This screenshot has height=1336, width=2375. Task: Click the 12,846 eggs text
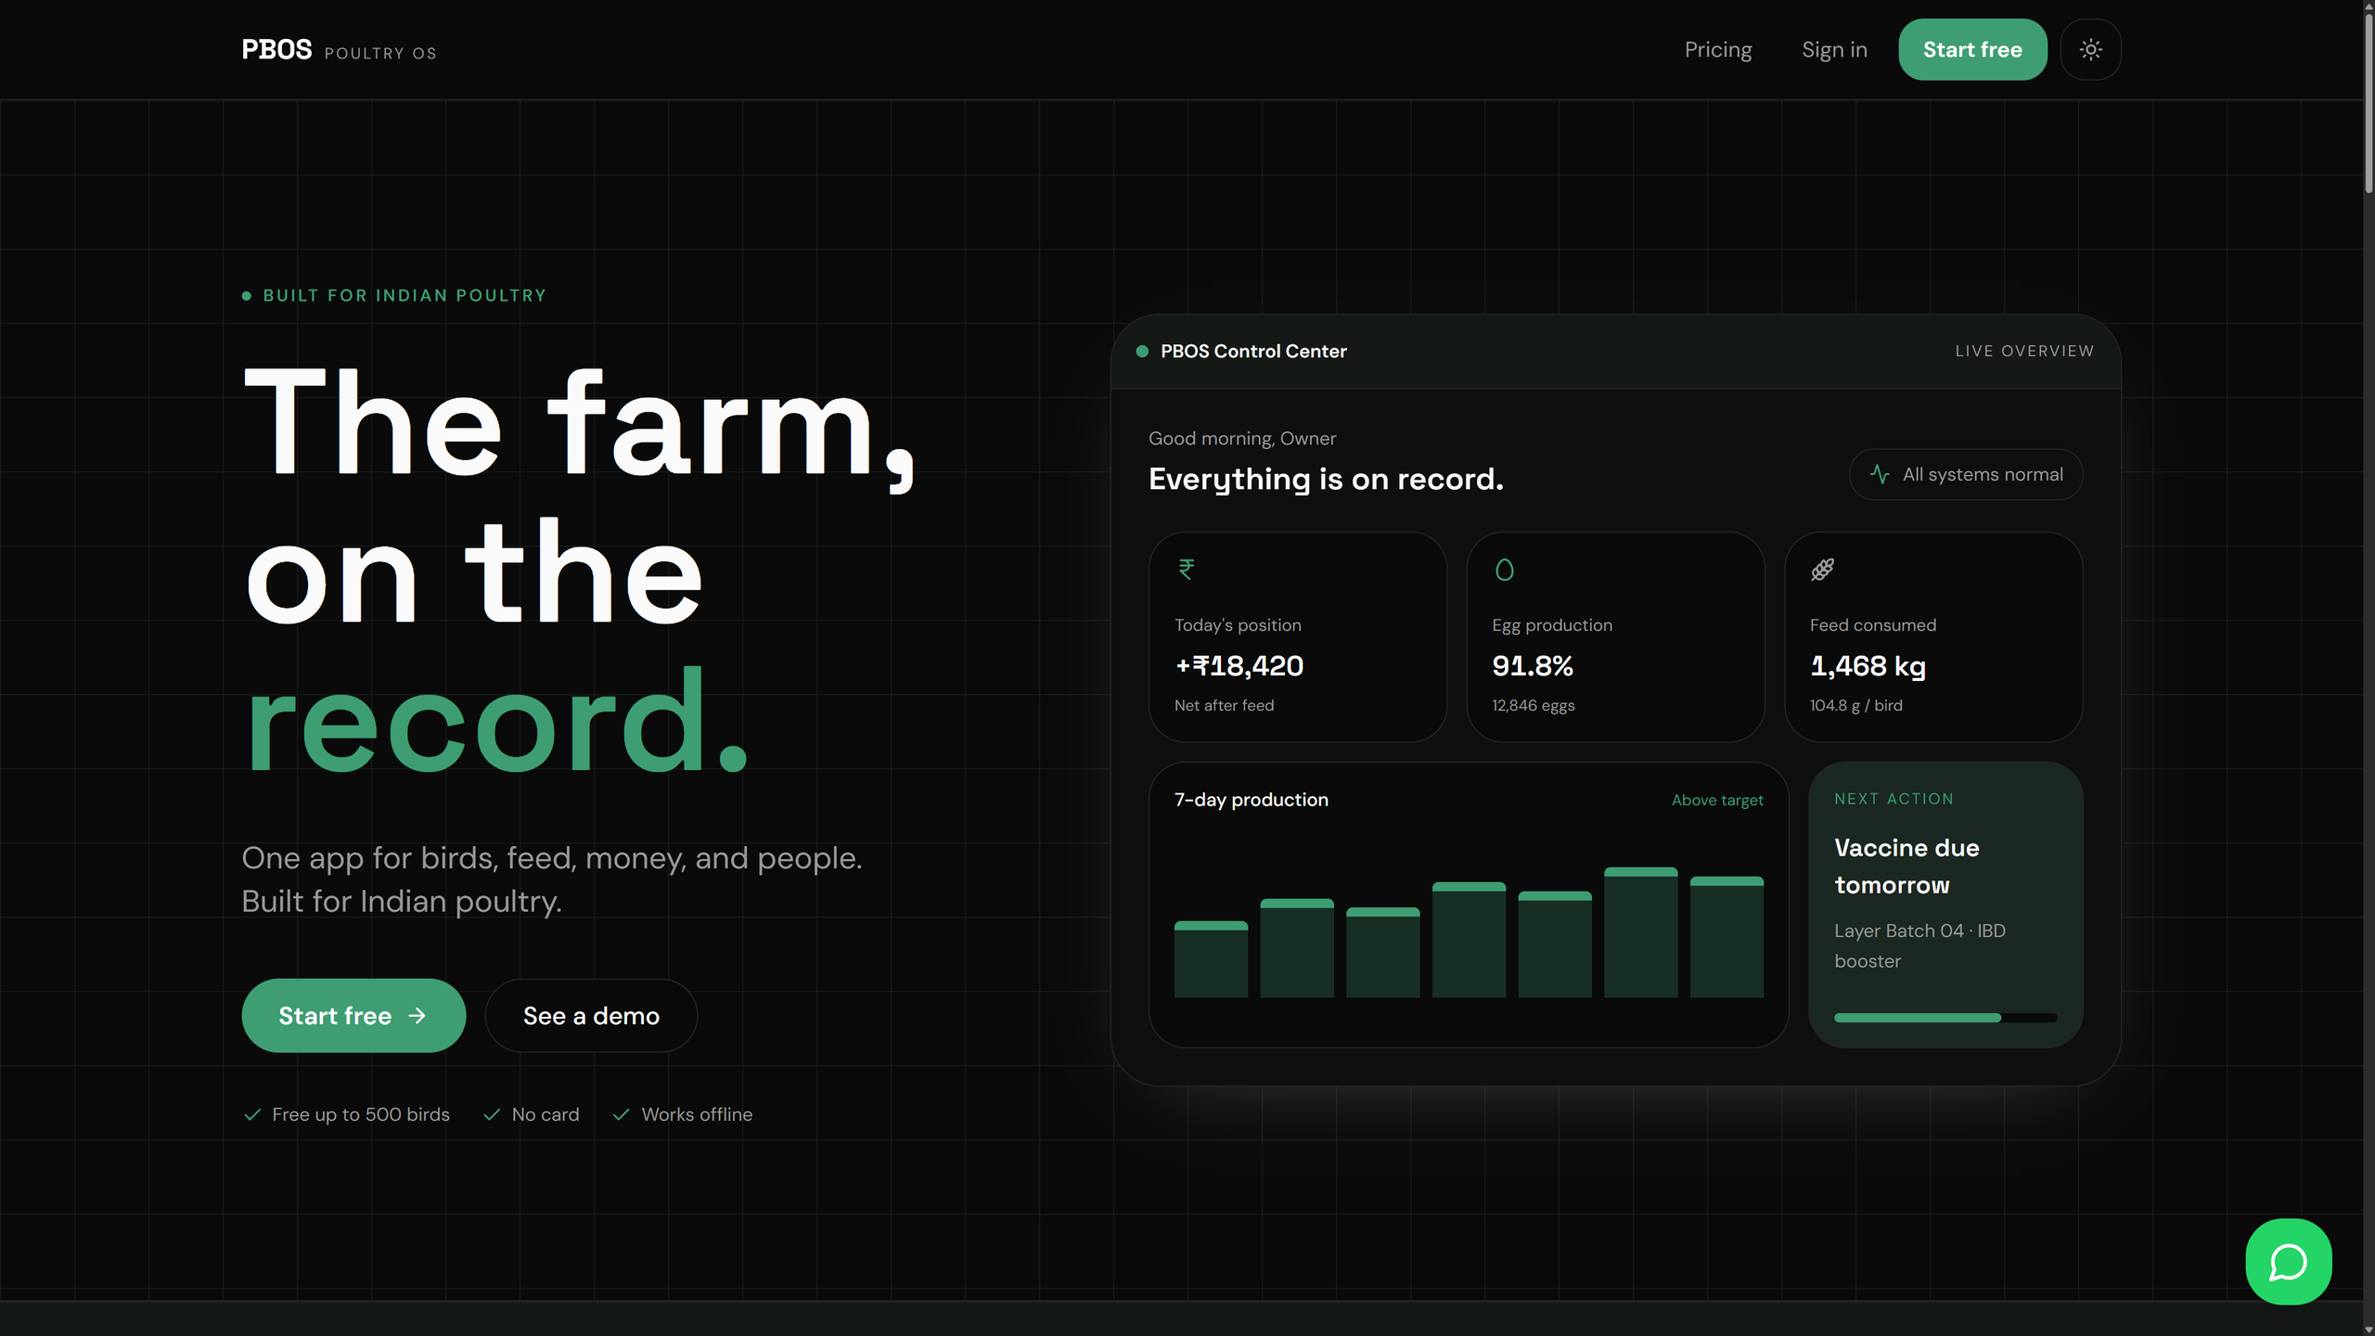1533,705
